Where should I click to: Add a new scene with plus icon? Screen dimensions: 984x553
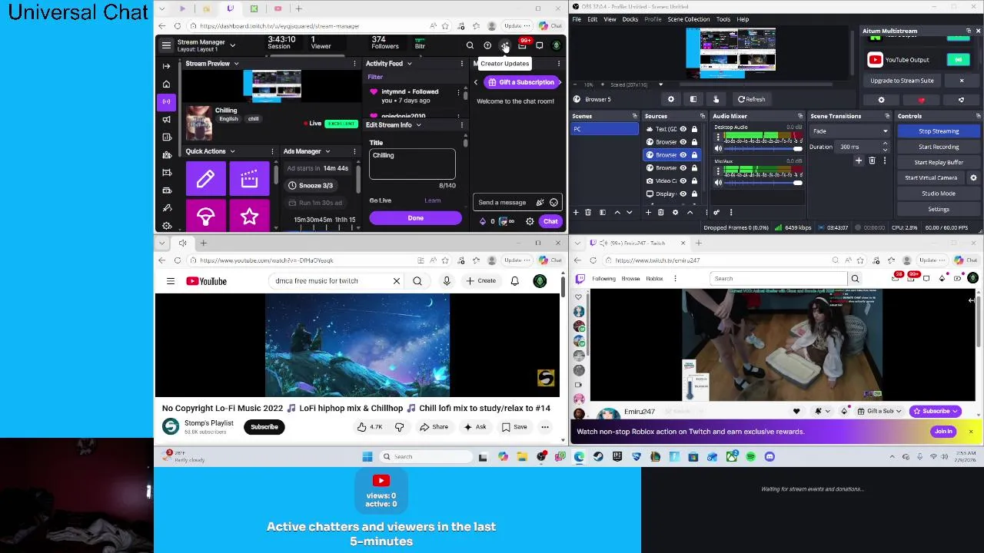click(576, 212)
